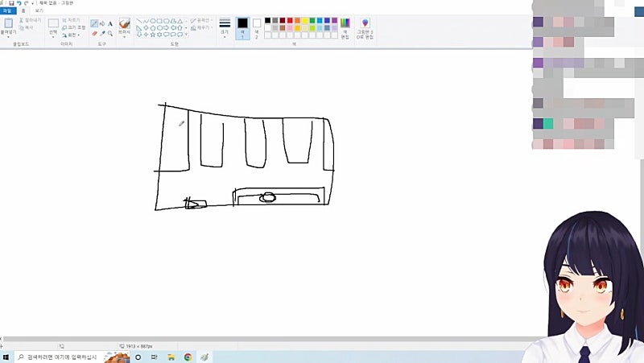Click the Save icon in title bar
Image resolution: width=644 pixels, height=363 pixels.
pos(11,3)
